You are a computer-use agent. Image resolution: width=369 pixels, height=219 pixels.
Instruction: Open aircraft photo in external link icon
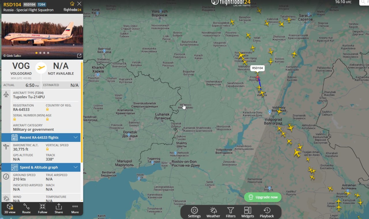79,56
